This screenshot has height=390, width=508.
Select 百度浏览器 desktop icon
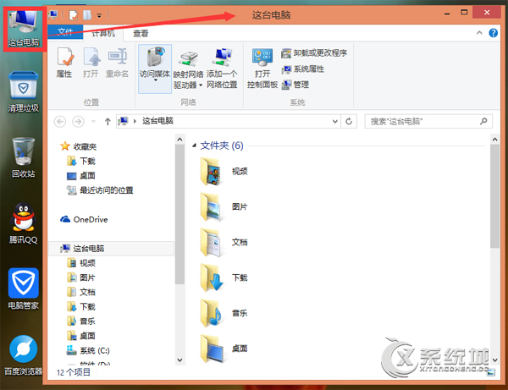click(x=24, y=355)
